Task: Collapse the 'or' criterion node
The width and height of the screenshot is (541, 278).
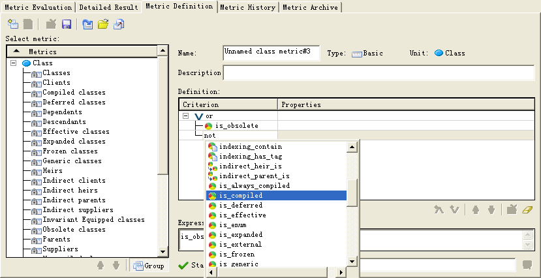Action: (186, 116)
